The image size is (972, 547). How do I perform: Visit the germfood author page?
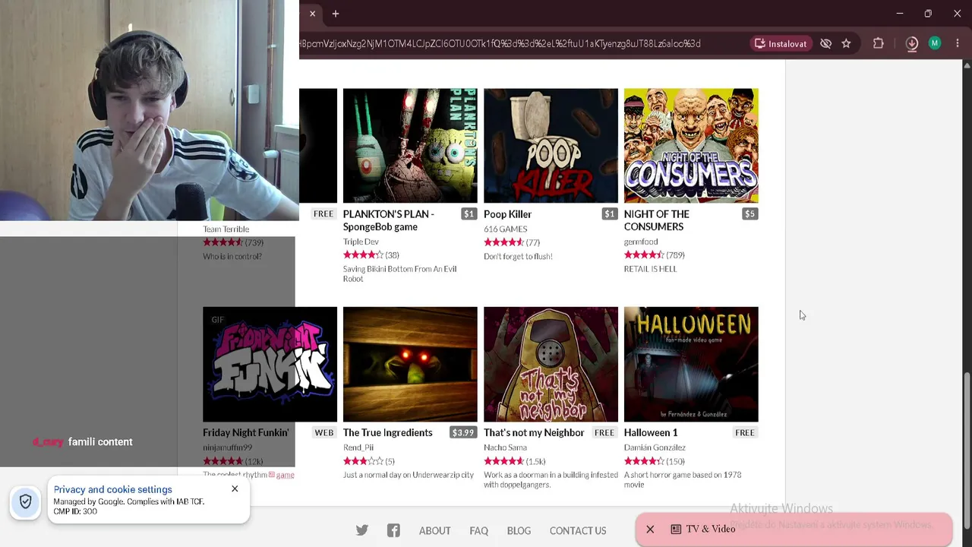[641, 242]
